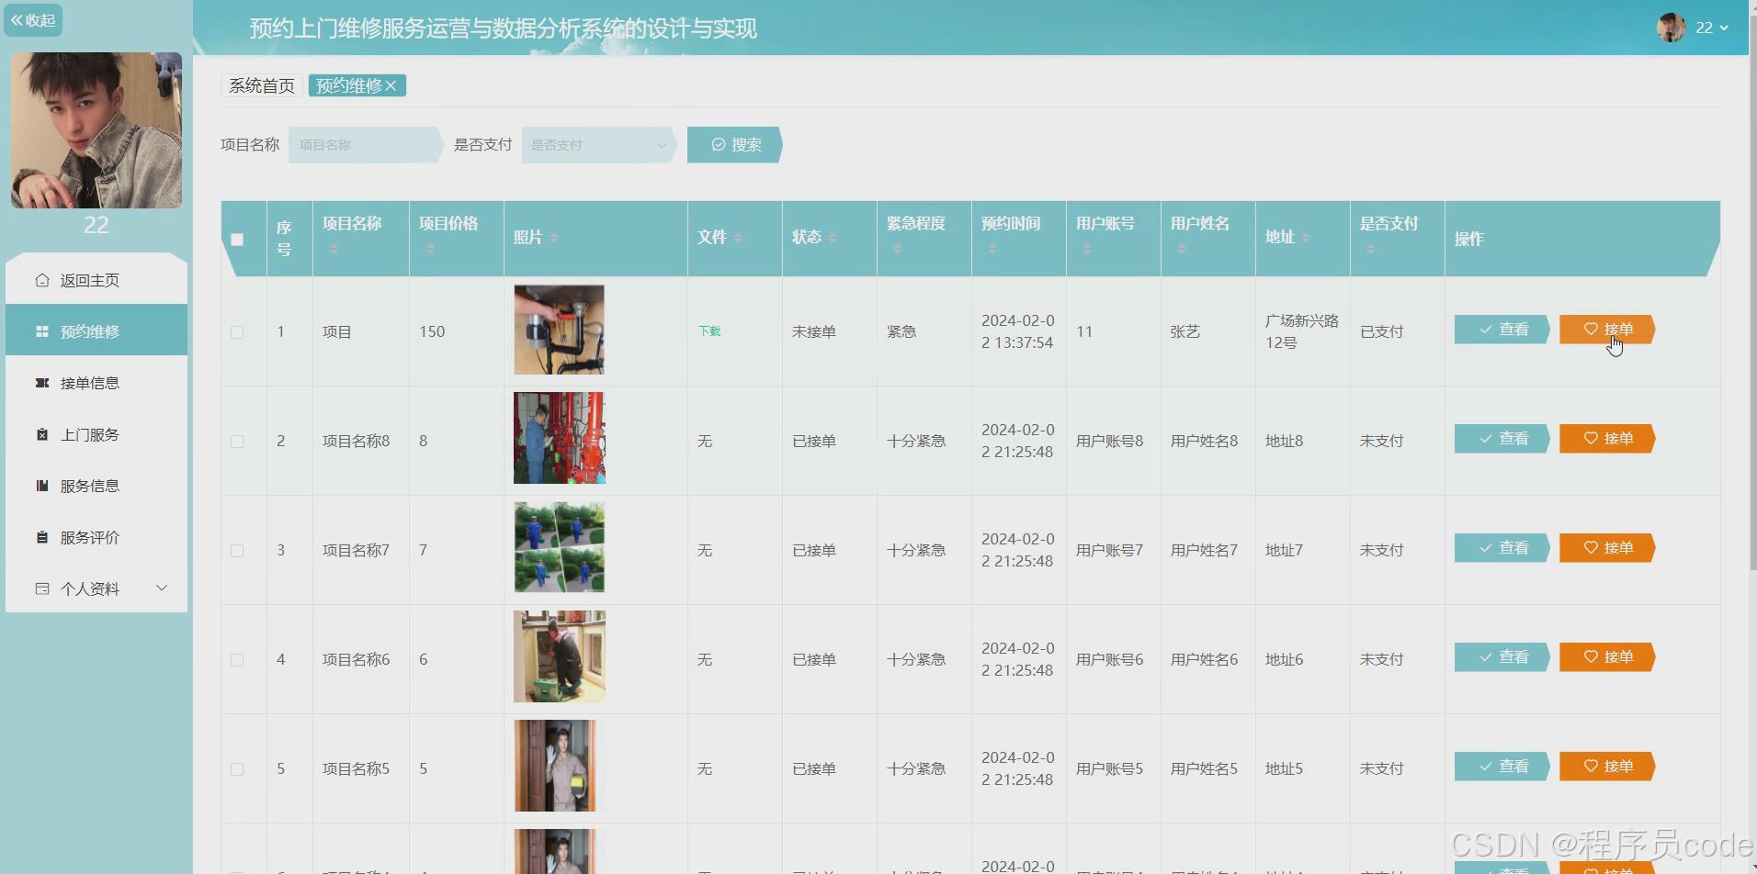Focus the 项目名称 search input
The image size is (1757, 874).
pyautogui.click(x=365, y=145)
